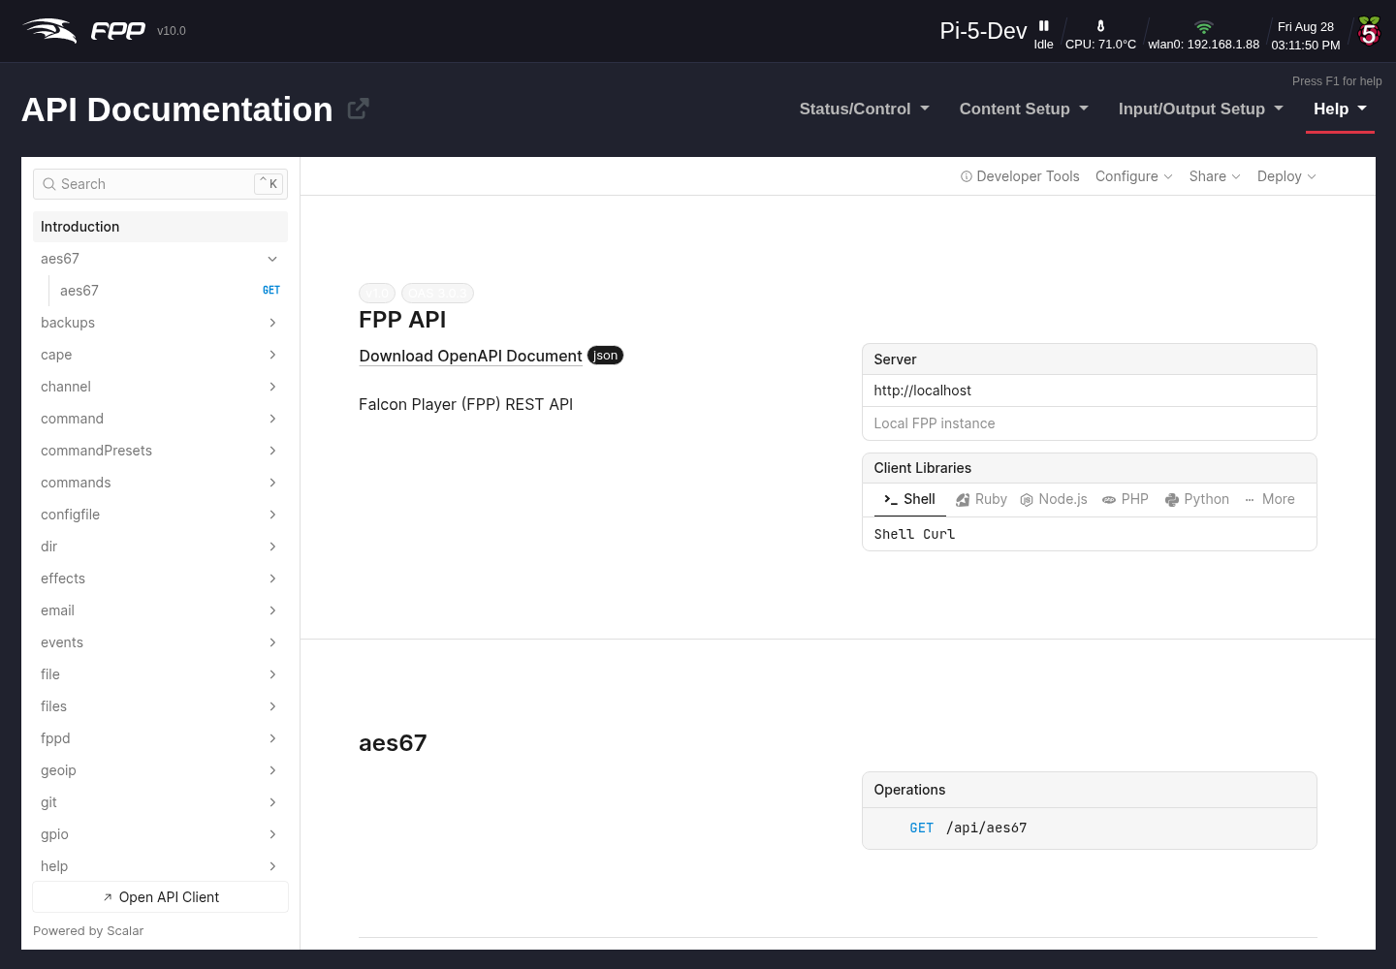Screen dimensions: 1396x969
Task: Select the Python client library
Action: 1197,499
